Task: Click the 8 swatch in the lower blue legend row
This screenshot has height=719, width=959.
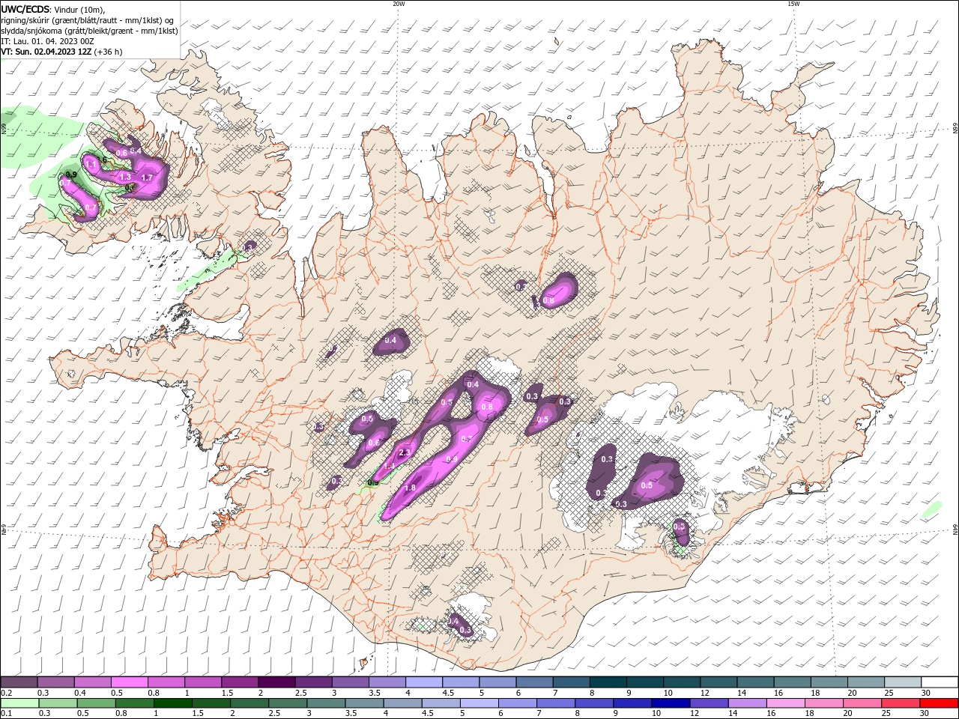Action: pyautogui.click(x=594, y=703)
